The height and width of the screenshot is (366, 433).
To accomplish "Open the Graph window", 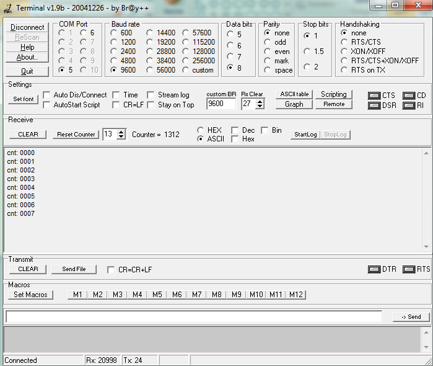I will pos(294,104).
